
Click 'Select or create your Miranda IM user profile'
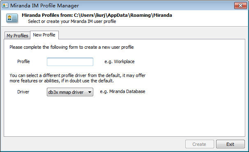tap(72, 21)
